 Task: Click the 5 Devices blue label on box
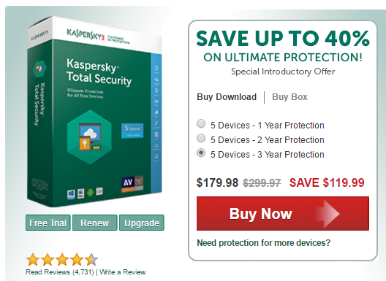pyautogui.click(x=132, y=131)
